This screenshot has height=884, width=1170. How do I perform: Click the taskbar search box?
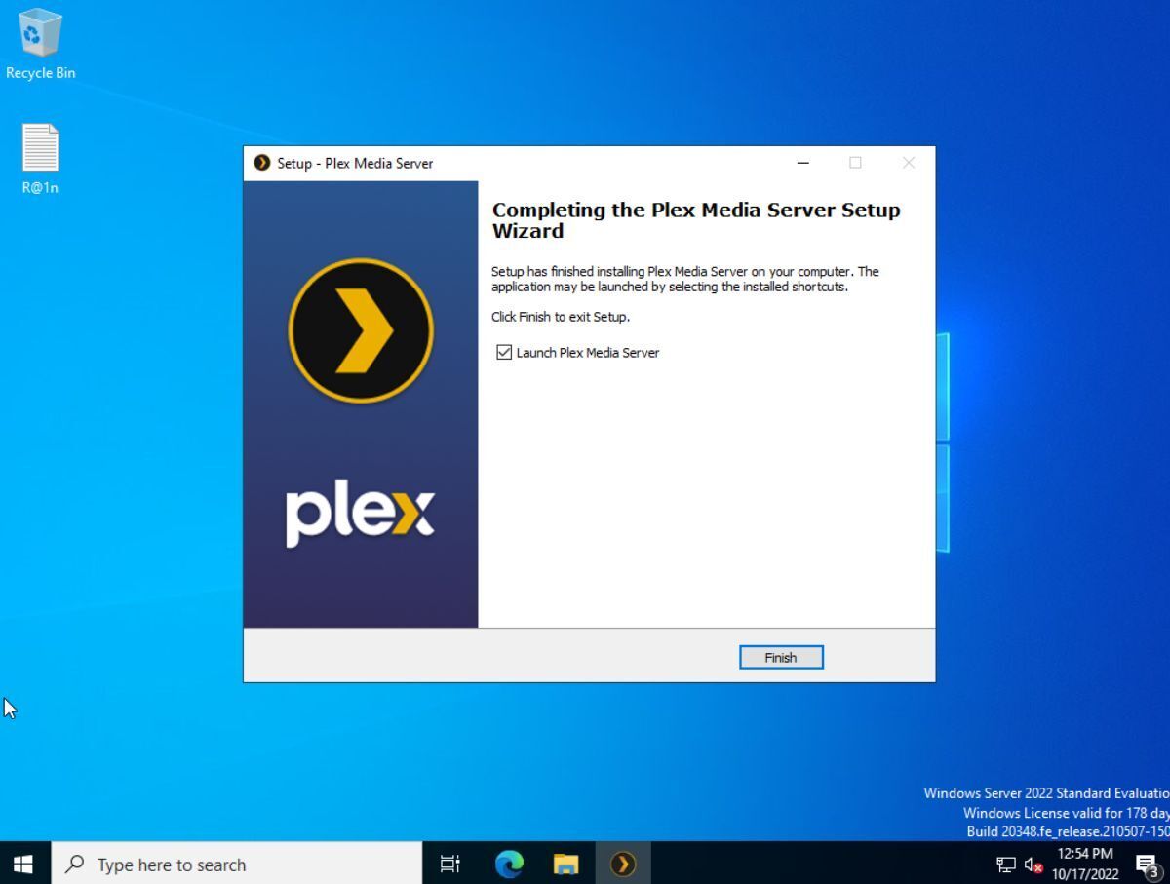237,864
